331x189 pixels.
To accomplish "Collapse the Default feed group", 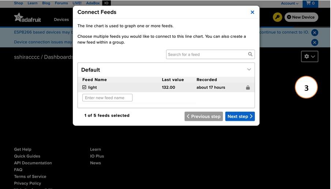I will click(249, 69).
